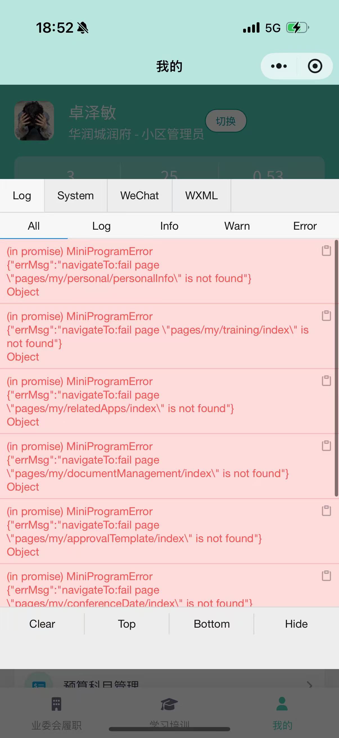Filter logs by Warn level
Screen dimensions: 339x738
(238, 226)
